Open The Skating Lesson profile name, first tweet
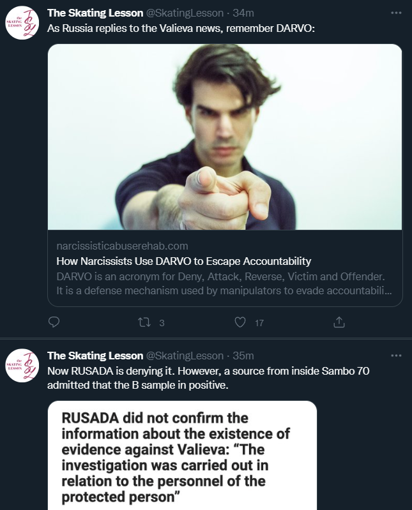The image size is (412, 510). point(95,13)
